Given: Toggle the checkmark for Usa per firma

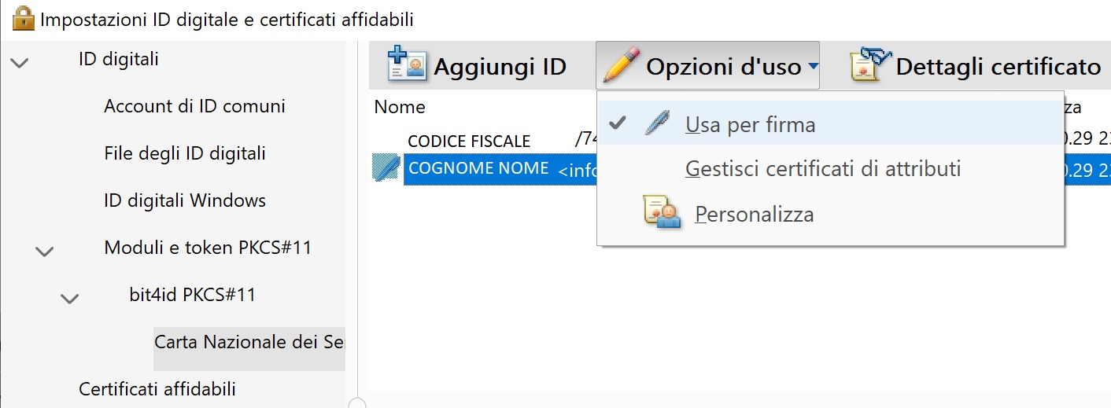Looking at the screenshot, I should click(618, 123).
